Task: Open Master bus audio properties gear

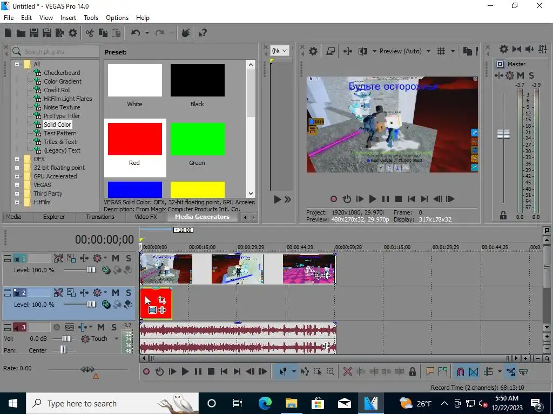Action: pyautogui.click(x=504, y=49)
